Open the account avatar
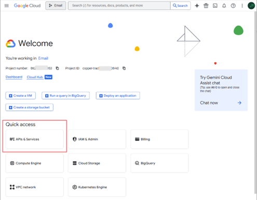The image size is (257, 200). [251, 6]
